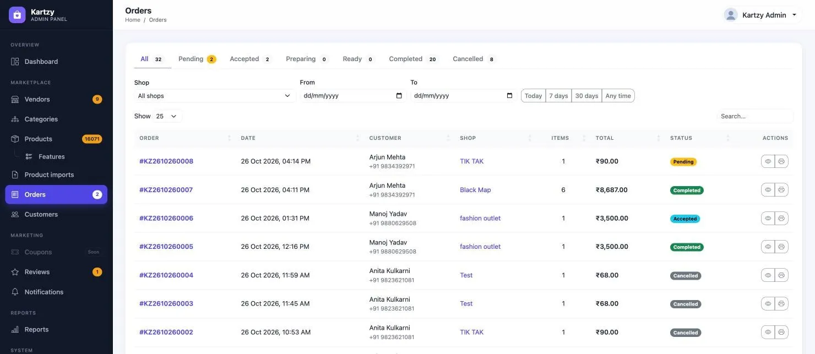Sort by the Order column
This screenshot has width=815, height=354.
[184, 138]
